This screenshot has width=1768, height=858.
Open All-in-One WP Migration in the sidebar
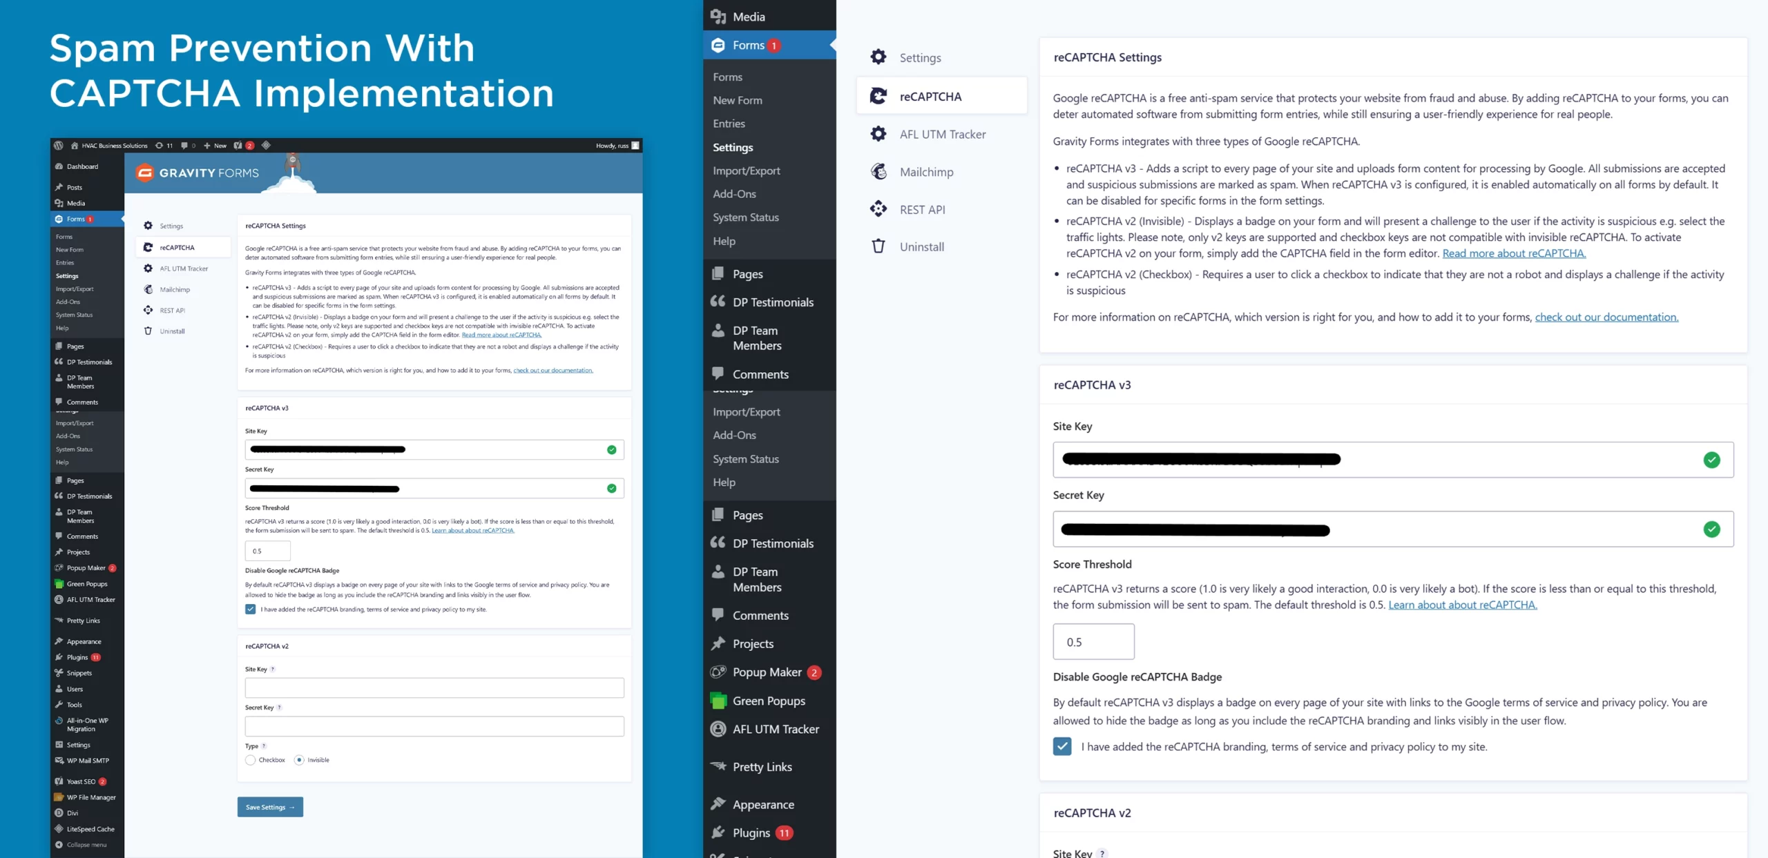87,725
